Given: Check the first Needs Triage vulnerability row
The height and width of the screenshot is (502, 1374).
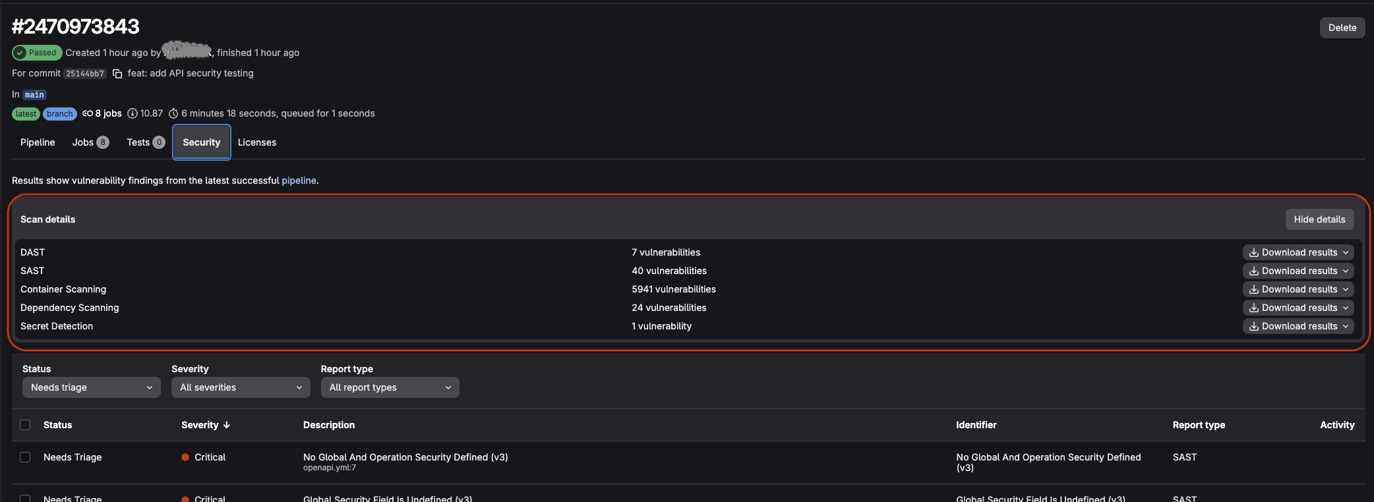Looking at the screenshot, I should (25, 457).
